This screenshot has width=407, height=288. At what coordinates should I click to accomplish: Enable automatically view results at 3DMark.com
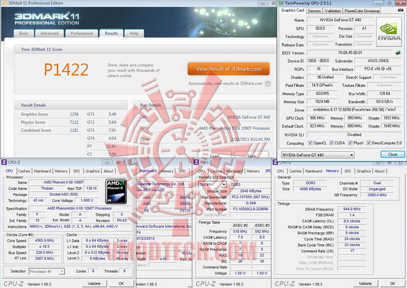tap(268, 83)
